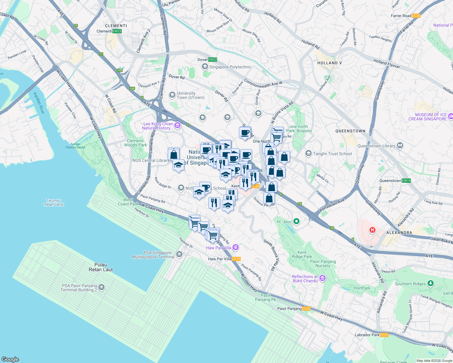Click the green park icon at Southern Ridges
This screenshot has width=453, height=363.
tap(431, 284)
